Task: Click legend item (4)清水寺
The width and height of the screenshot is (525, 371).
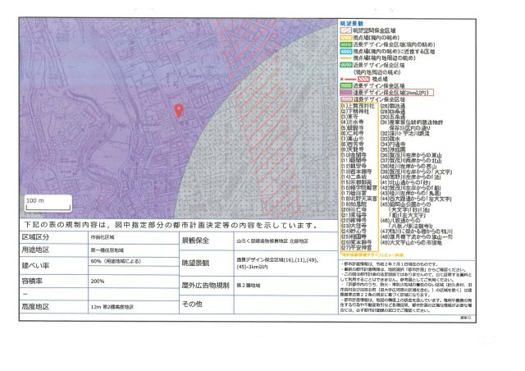Action: click(353, 122)
